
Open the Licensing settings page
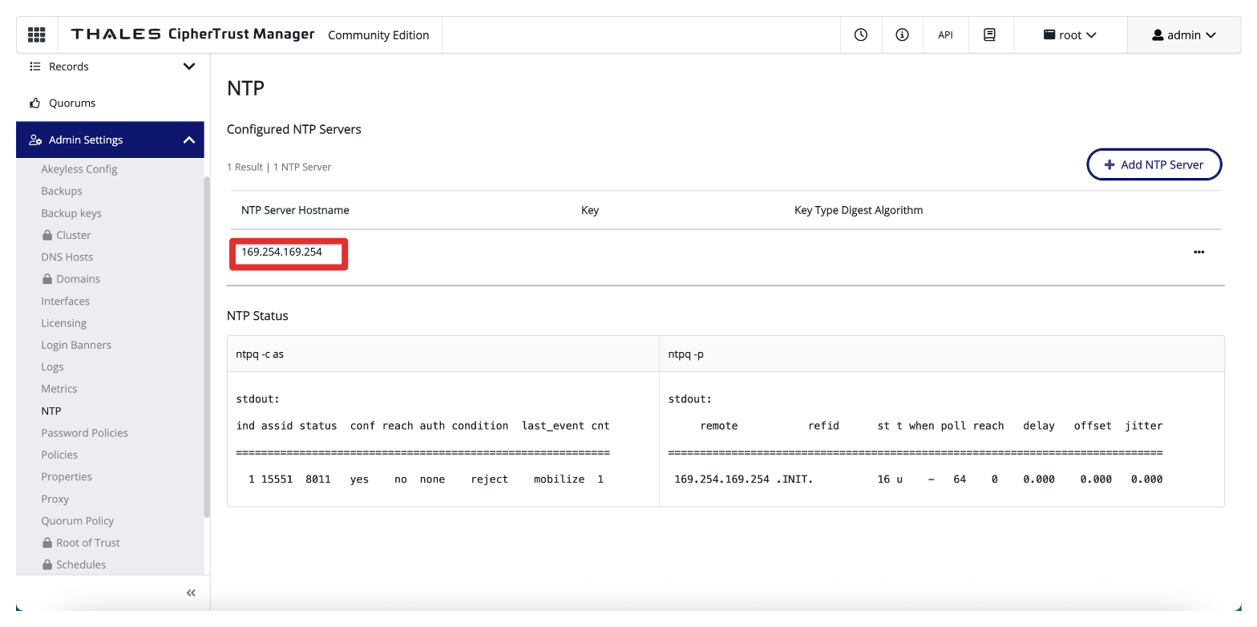(x=63, y=323)
